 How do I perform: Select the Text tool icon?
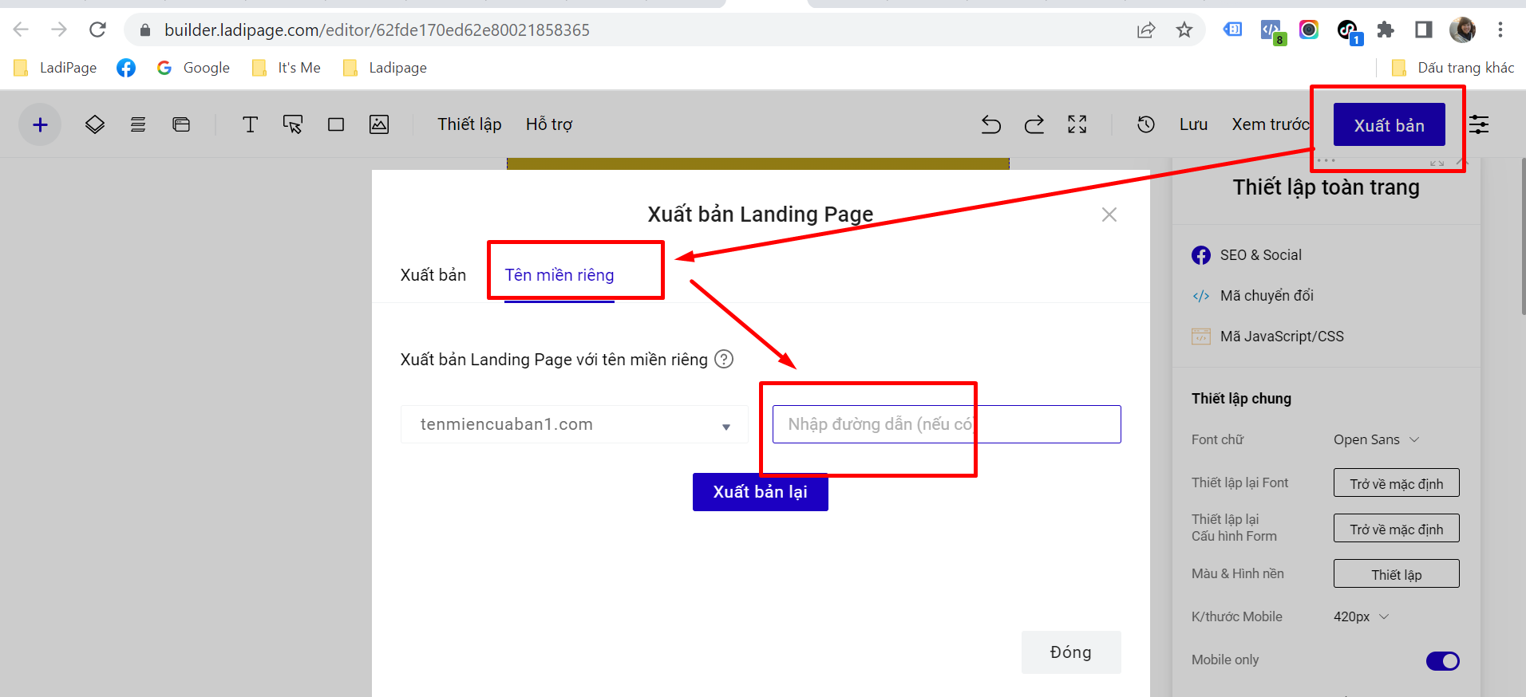pos(250,124)
